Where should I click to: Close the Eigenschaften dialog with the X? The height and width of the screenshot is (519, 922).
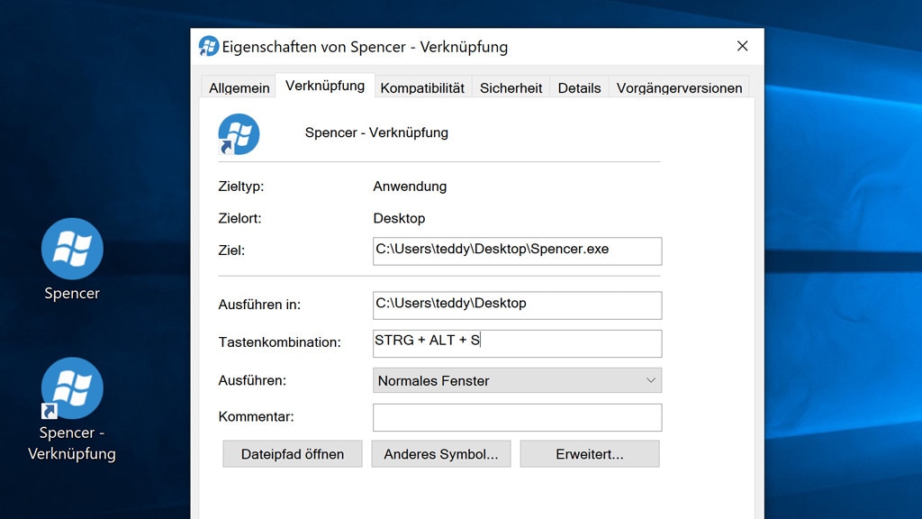[x=741, y=46]
